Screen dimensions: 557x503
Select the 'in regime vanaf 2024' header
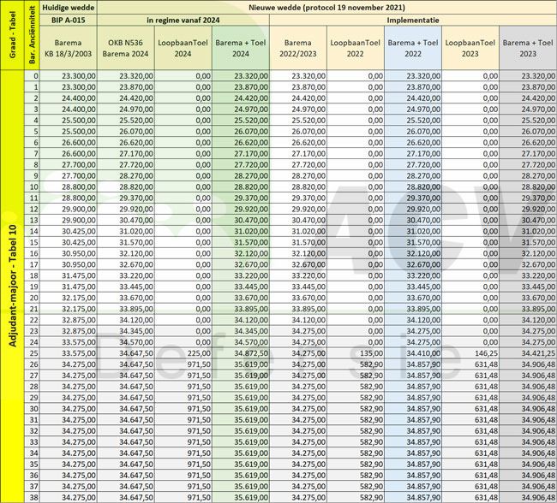point(183,20)
